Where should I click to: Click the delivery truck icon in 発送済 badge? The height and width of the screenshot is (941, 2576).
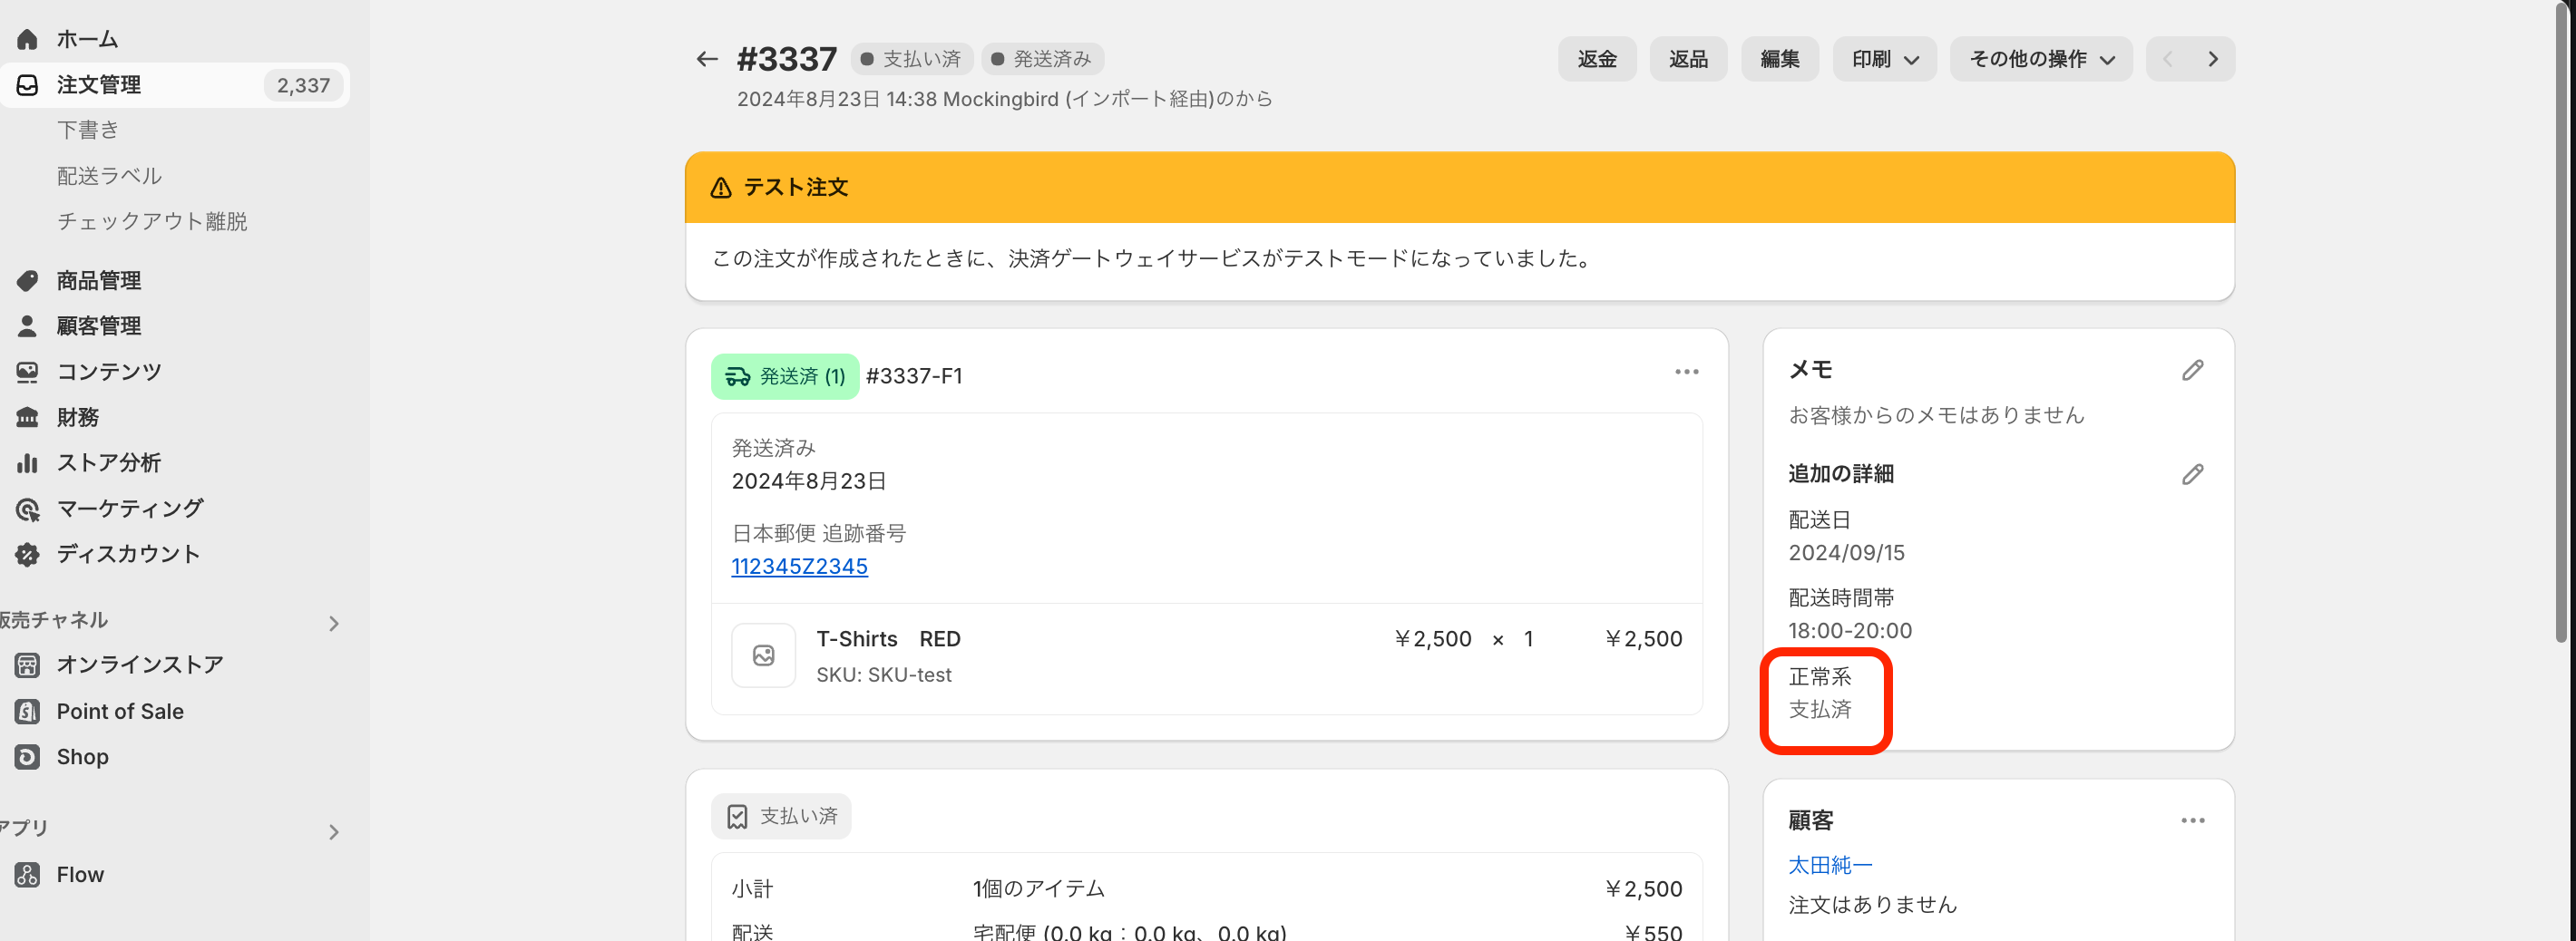point(737,376)
